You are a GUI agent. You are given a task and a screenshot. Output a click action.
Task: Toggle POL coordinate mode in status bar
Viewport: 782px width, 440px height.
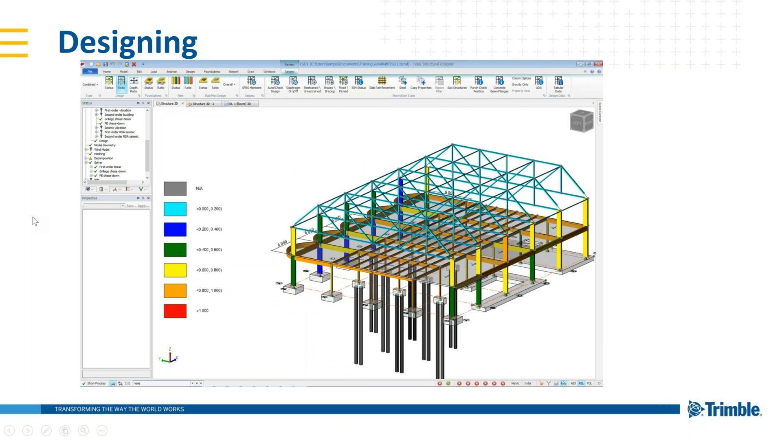pyautogui.click(x=589, y=383)
